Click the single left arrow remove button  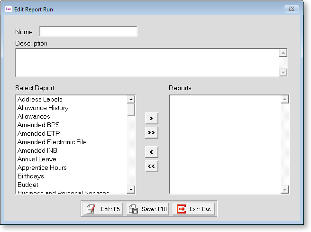151,152
